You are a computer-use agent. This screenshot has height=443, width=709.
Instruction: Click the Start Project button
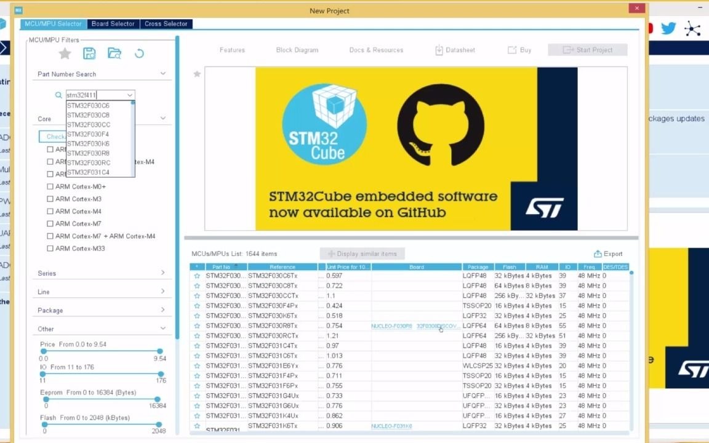[587, 50]
